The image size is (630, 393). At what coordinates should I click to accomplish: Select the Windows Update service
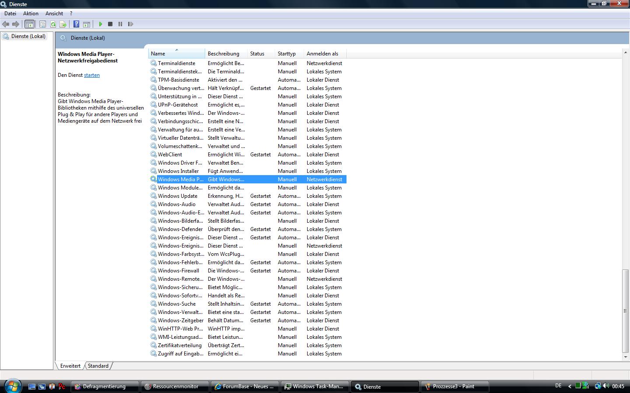tap(248, 196)
